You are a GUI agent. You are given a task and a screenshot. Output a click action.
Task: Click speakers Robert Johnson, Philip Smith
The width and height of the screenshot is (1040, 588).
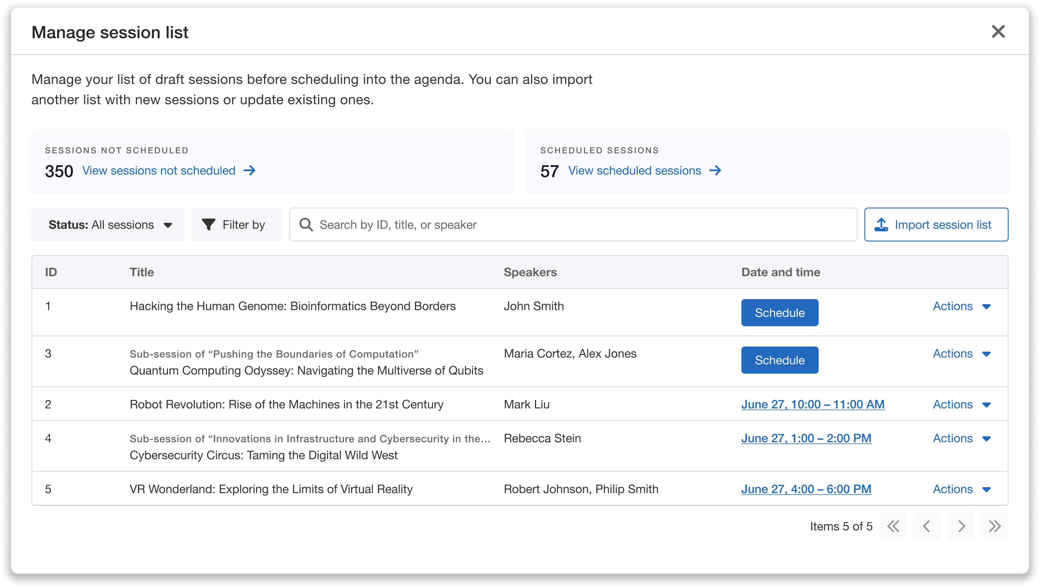pos(581,489)
